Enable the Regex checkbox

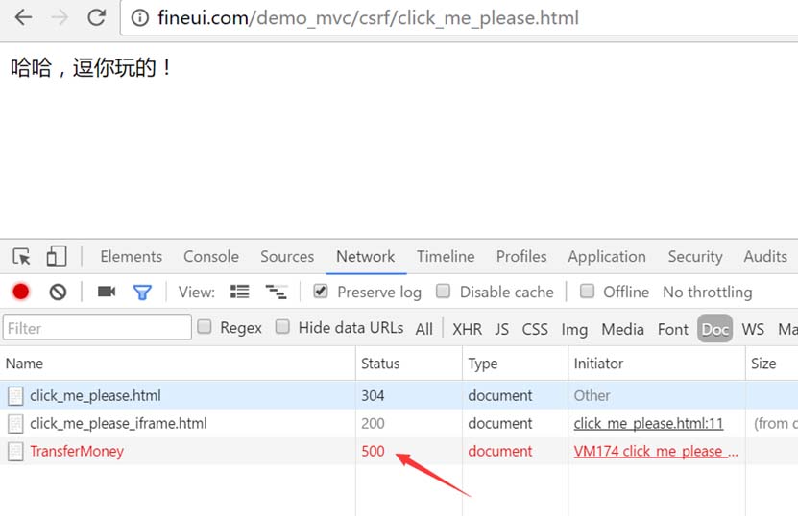pos(205,326)
